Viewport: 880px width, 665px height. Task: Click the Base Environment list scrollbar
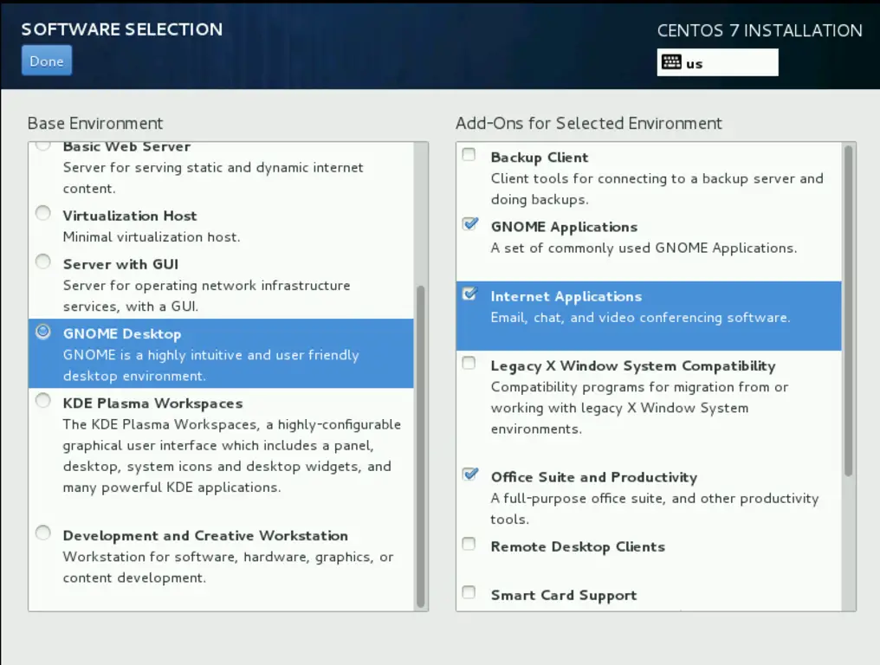[x=421, y=448]
